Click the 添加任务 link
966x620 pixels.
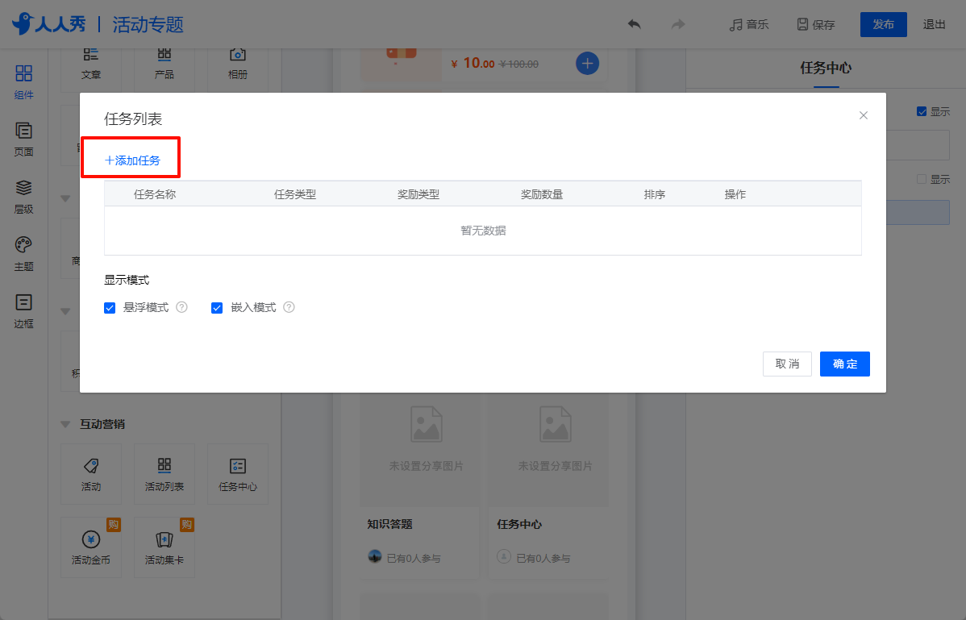(132, 160)
